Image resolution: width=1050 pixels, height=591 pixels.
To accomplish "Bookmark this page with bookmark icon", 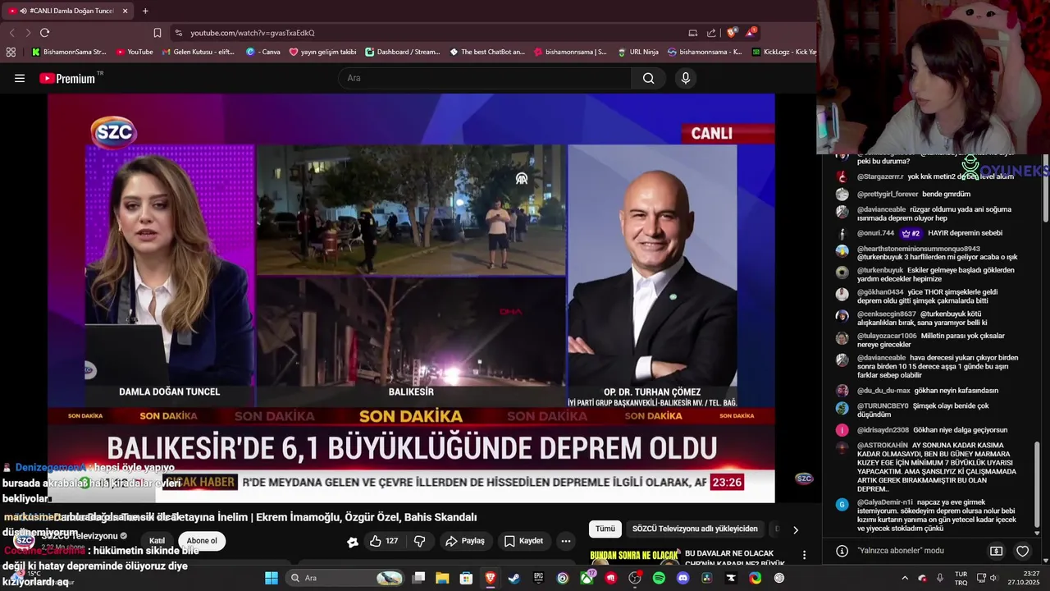I will pos(157,33).
